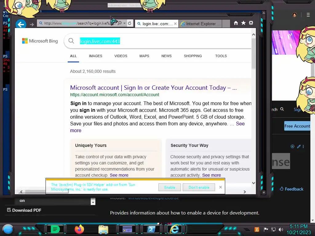Click the account.microsoft.com URL link
The height and width of the screenshot is (236, 315).
114,95
